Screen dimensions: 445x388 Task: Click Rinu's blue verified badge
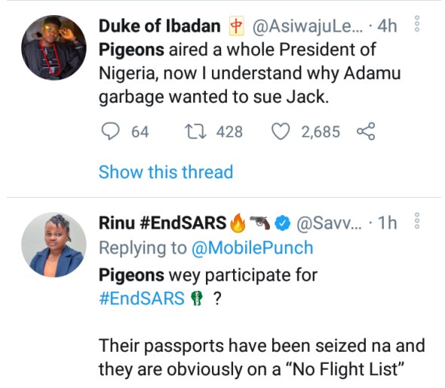pyautogui.click(x=282, y=223)
